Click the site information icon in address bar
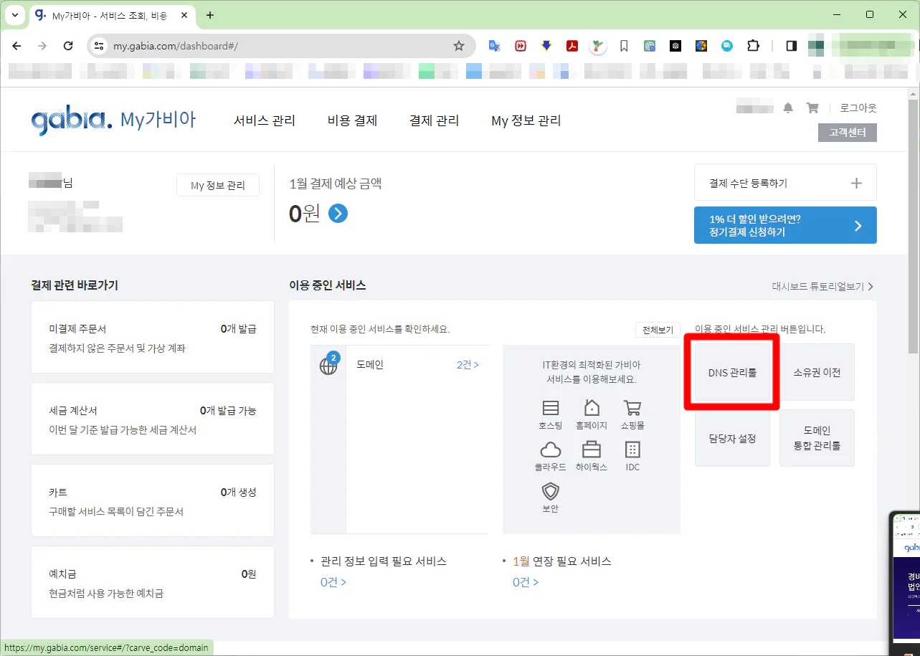Screen dimensions: 920x656 [99, 46]
